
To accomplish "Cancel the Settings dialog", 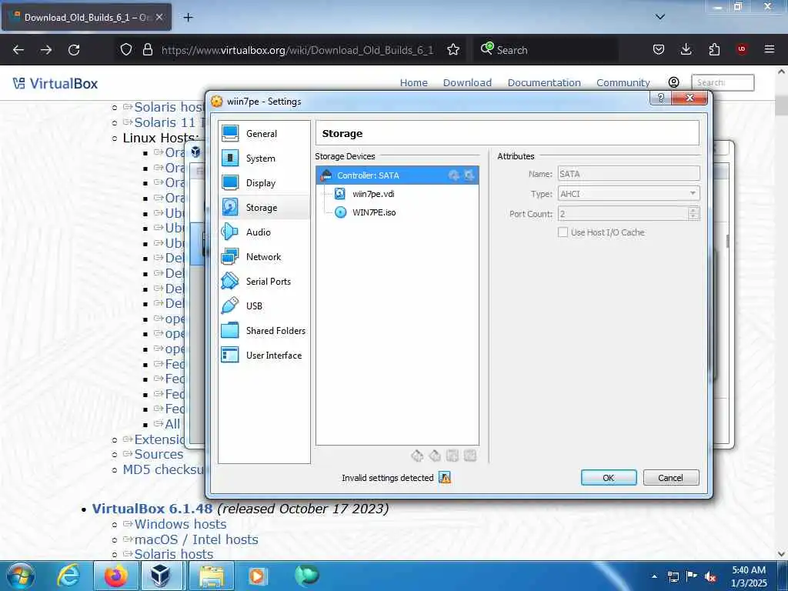I will click(671, 477).
